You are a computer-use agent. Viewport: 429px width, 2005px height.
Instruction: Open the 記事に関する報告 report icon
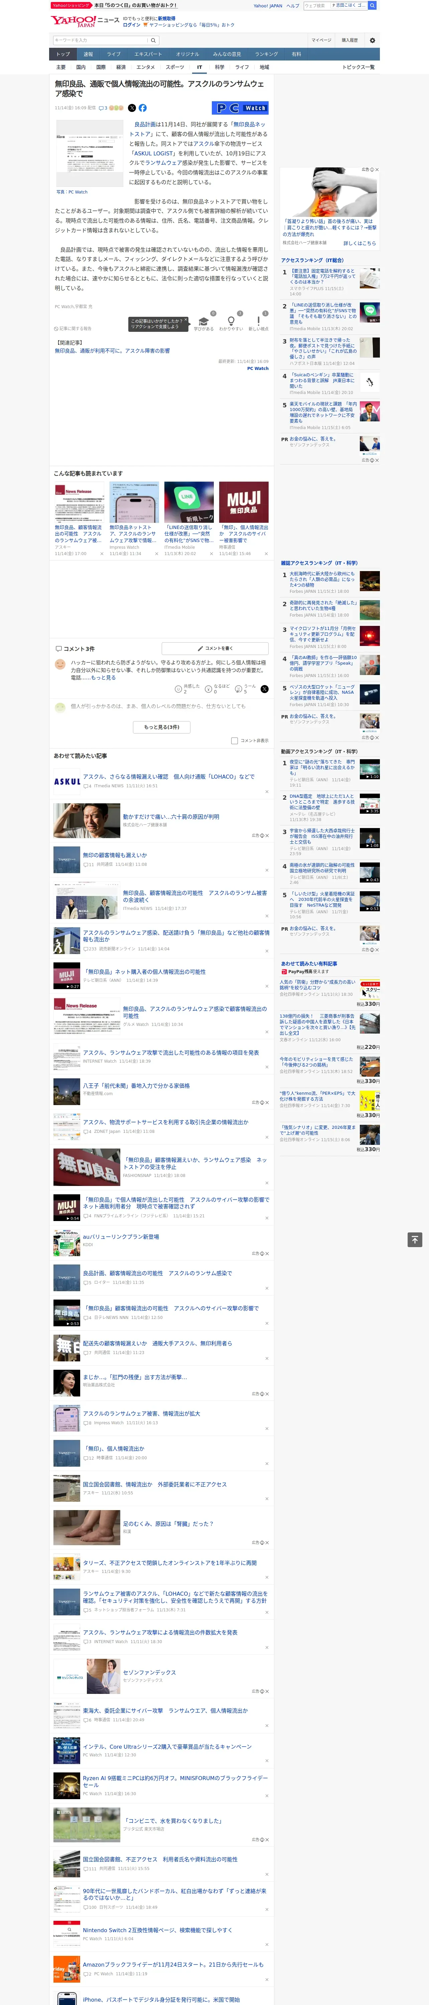[x=73, y=328]
